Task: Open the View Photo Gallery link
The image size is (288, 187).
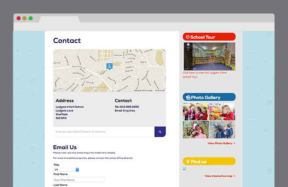Action: click(221, 143)
